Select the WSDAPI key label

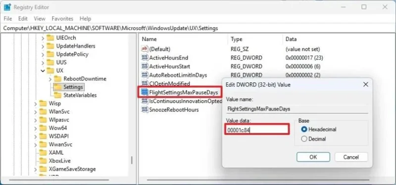click(x=58, y=136)
